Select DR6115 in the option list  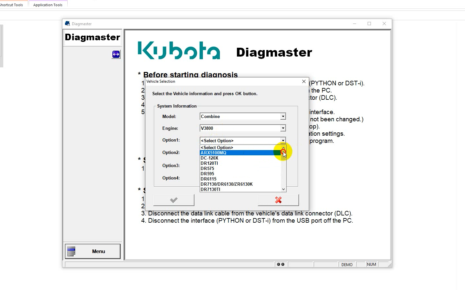click(x=241, y=179)
